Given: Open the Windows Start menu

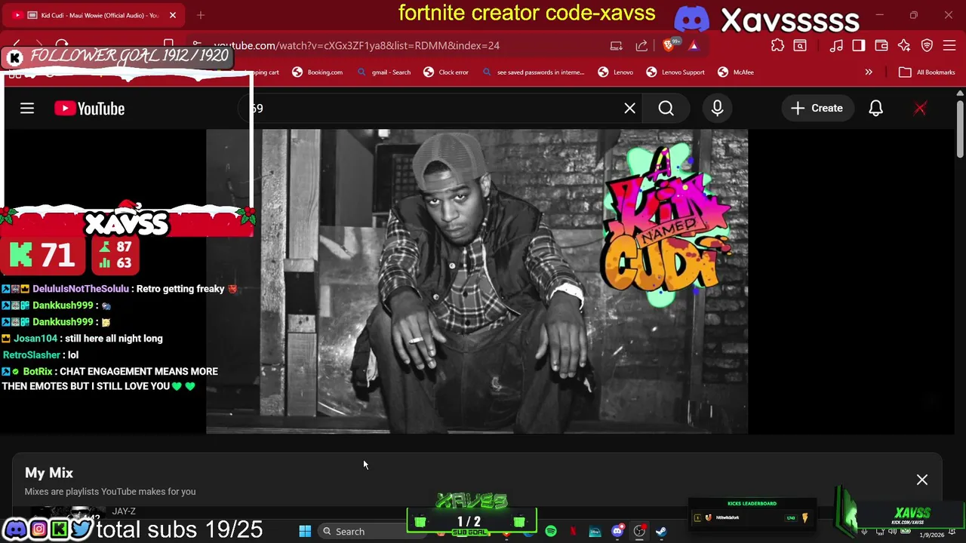Looking at the screenshot, I should [x=305, y=532].
